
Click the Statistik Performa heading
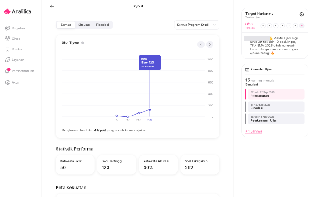(75, 149)
